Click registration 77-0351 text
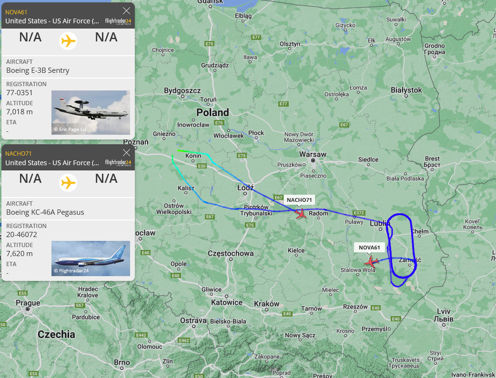The width and height of the screenshot is (496, 378). [x=19, y=93]
